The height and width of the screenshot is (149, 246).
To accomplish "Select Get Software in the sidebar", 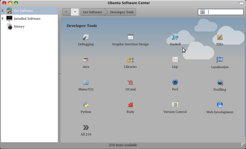I will 29,11.
